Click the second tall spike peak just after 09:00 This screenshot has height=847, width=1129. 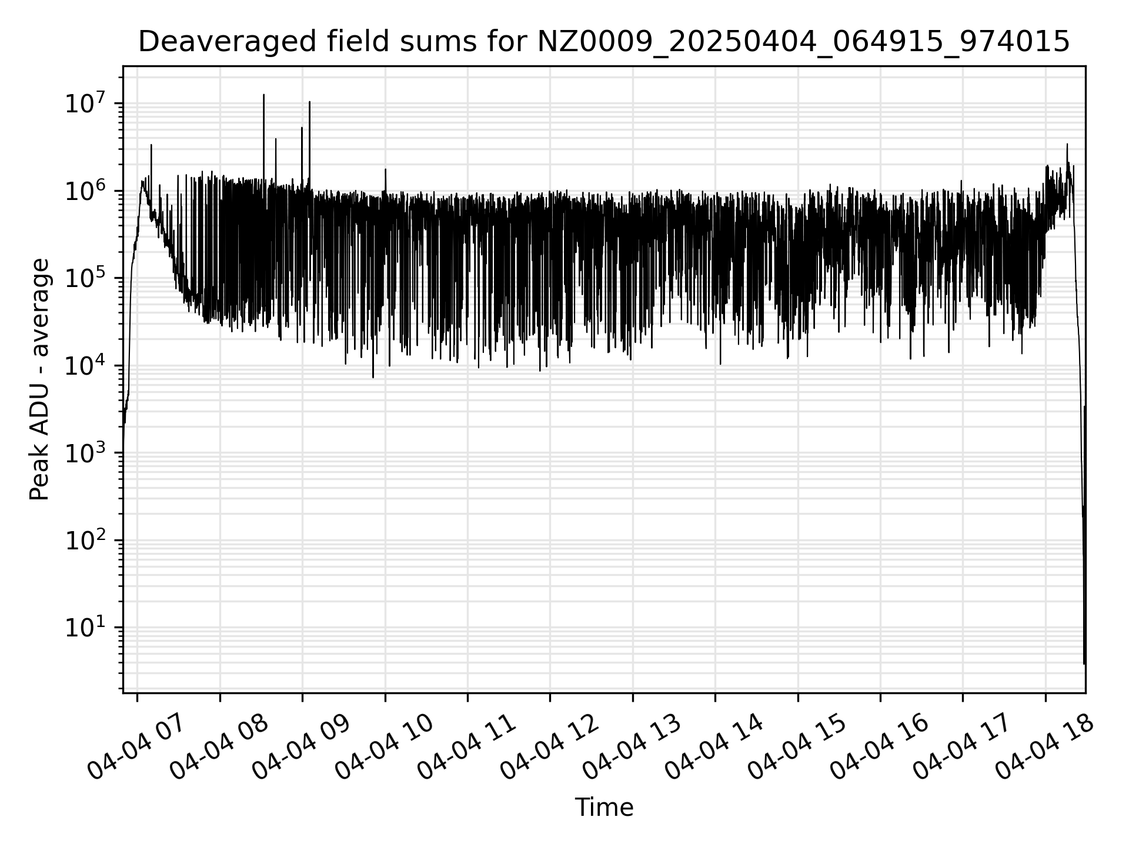tap(309, 102)
